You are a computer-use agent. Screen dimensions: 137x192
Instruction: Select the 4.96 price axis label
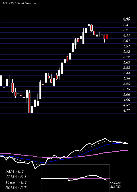[x=127, y=100]
